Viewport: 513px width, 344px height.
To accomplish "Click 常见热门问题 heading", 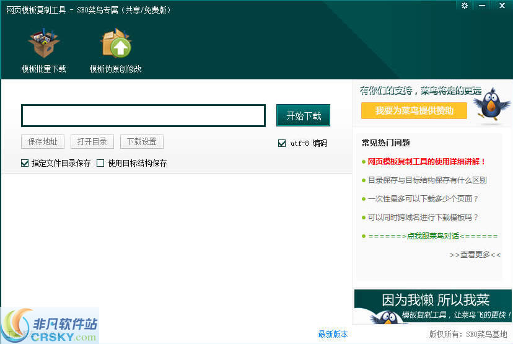I will [386, 143].
